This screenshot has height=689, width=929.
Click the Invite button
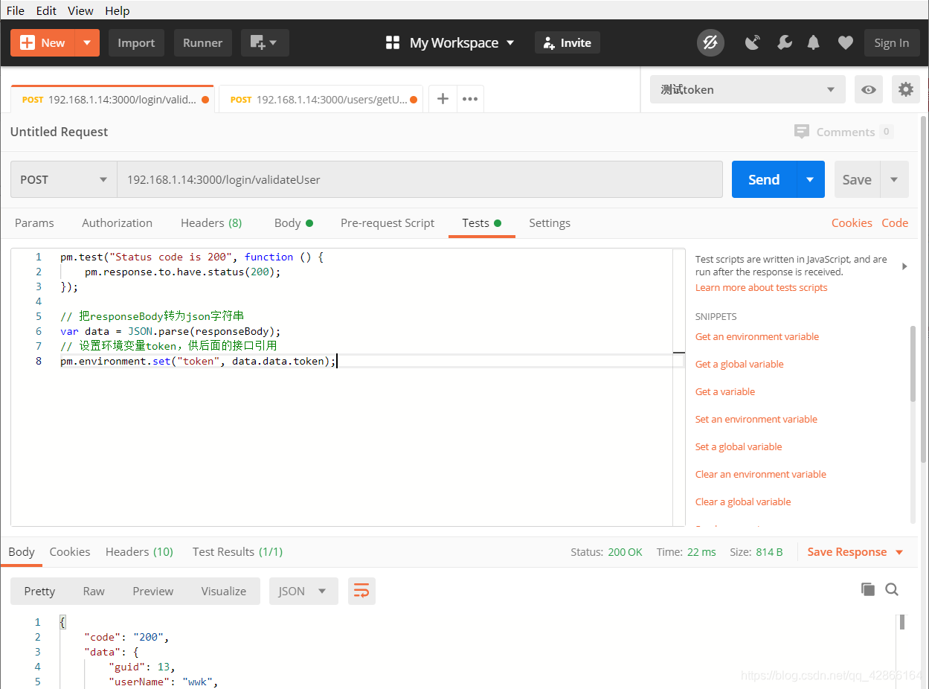coord(568,42)
